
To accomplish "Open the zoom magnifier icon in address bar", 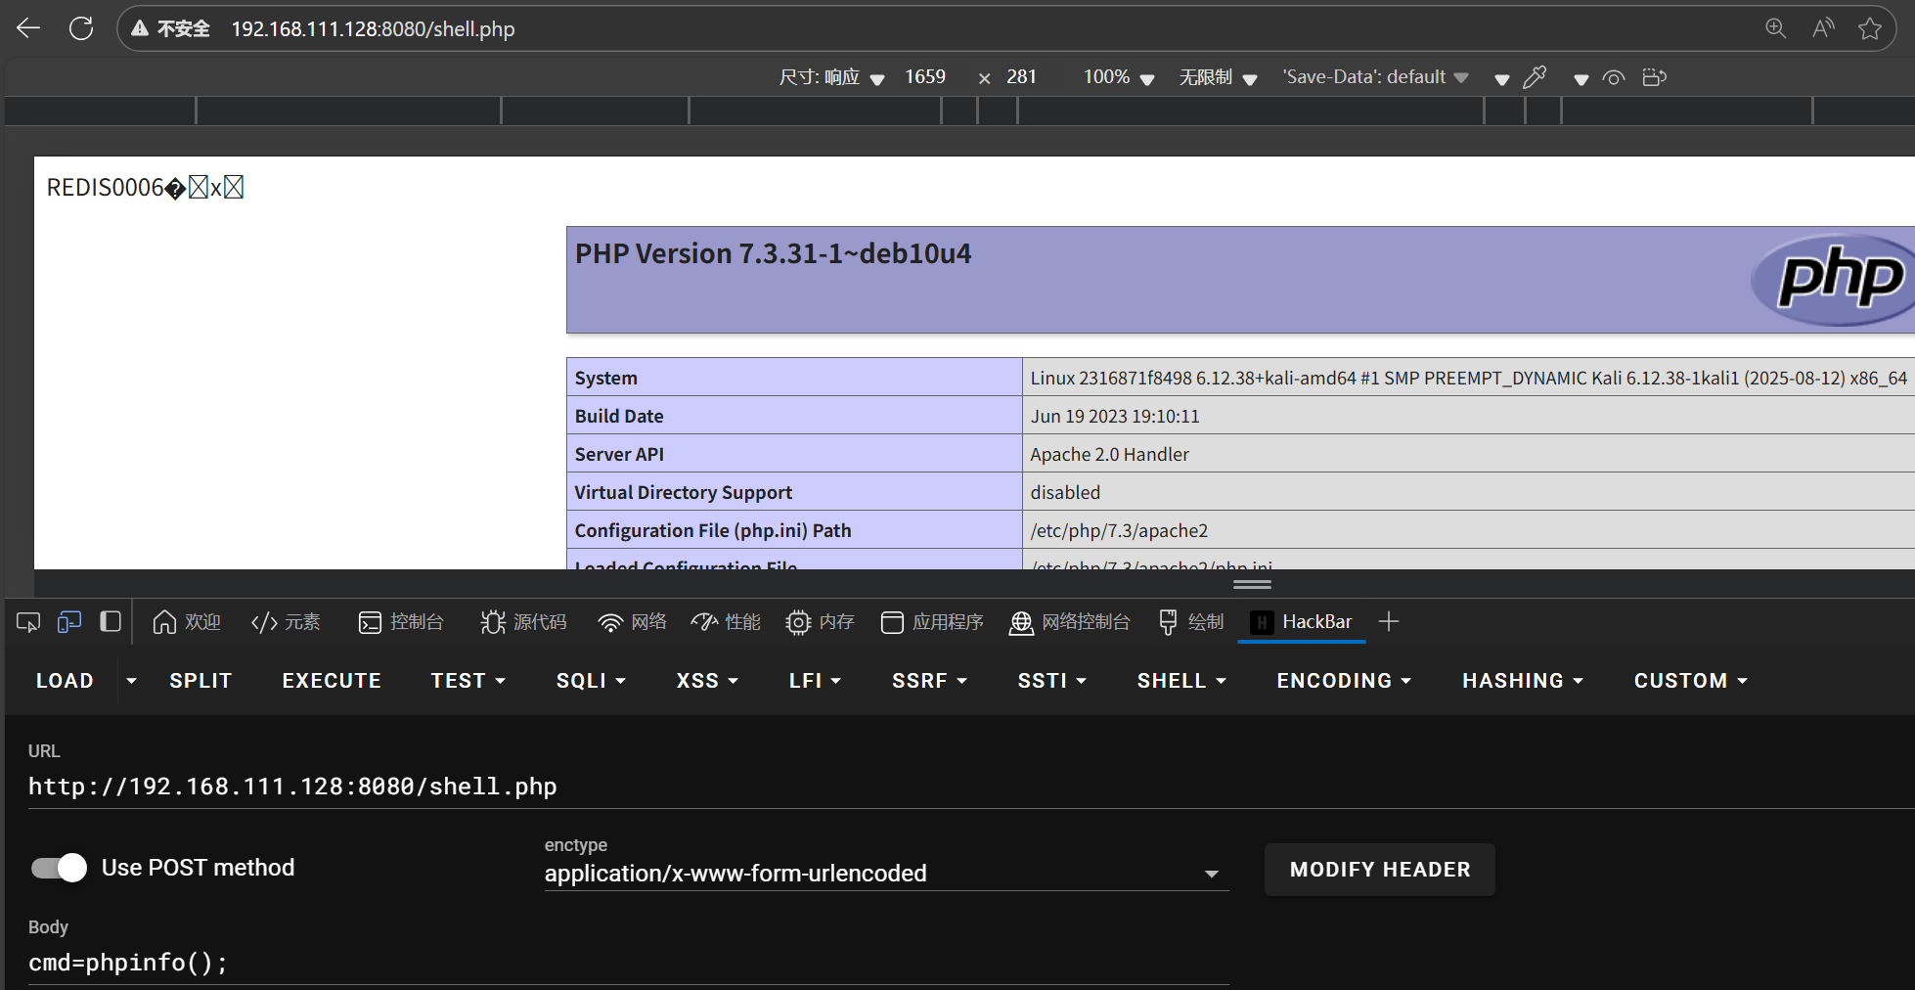I will pyautogui.click(x=1775, y=28).
